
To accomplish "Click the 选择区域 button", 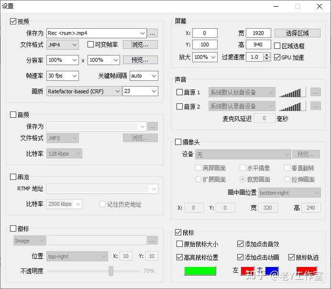I will point(298,33).
